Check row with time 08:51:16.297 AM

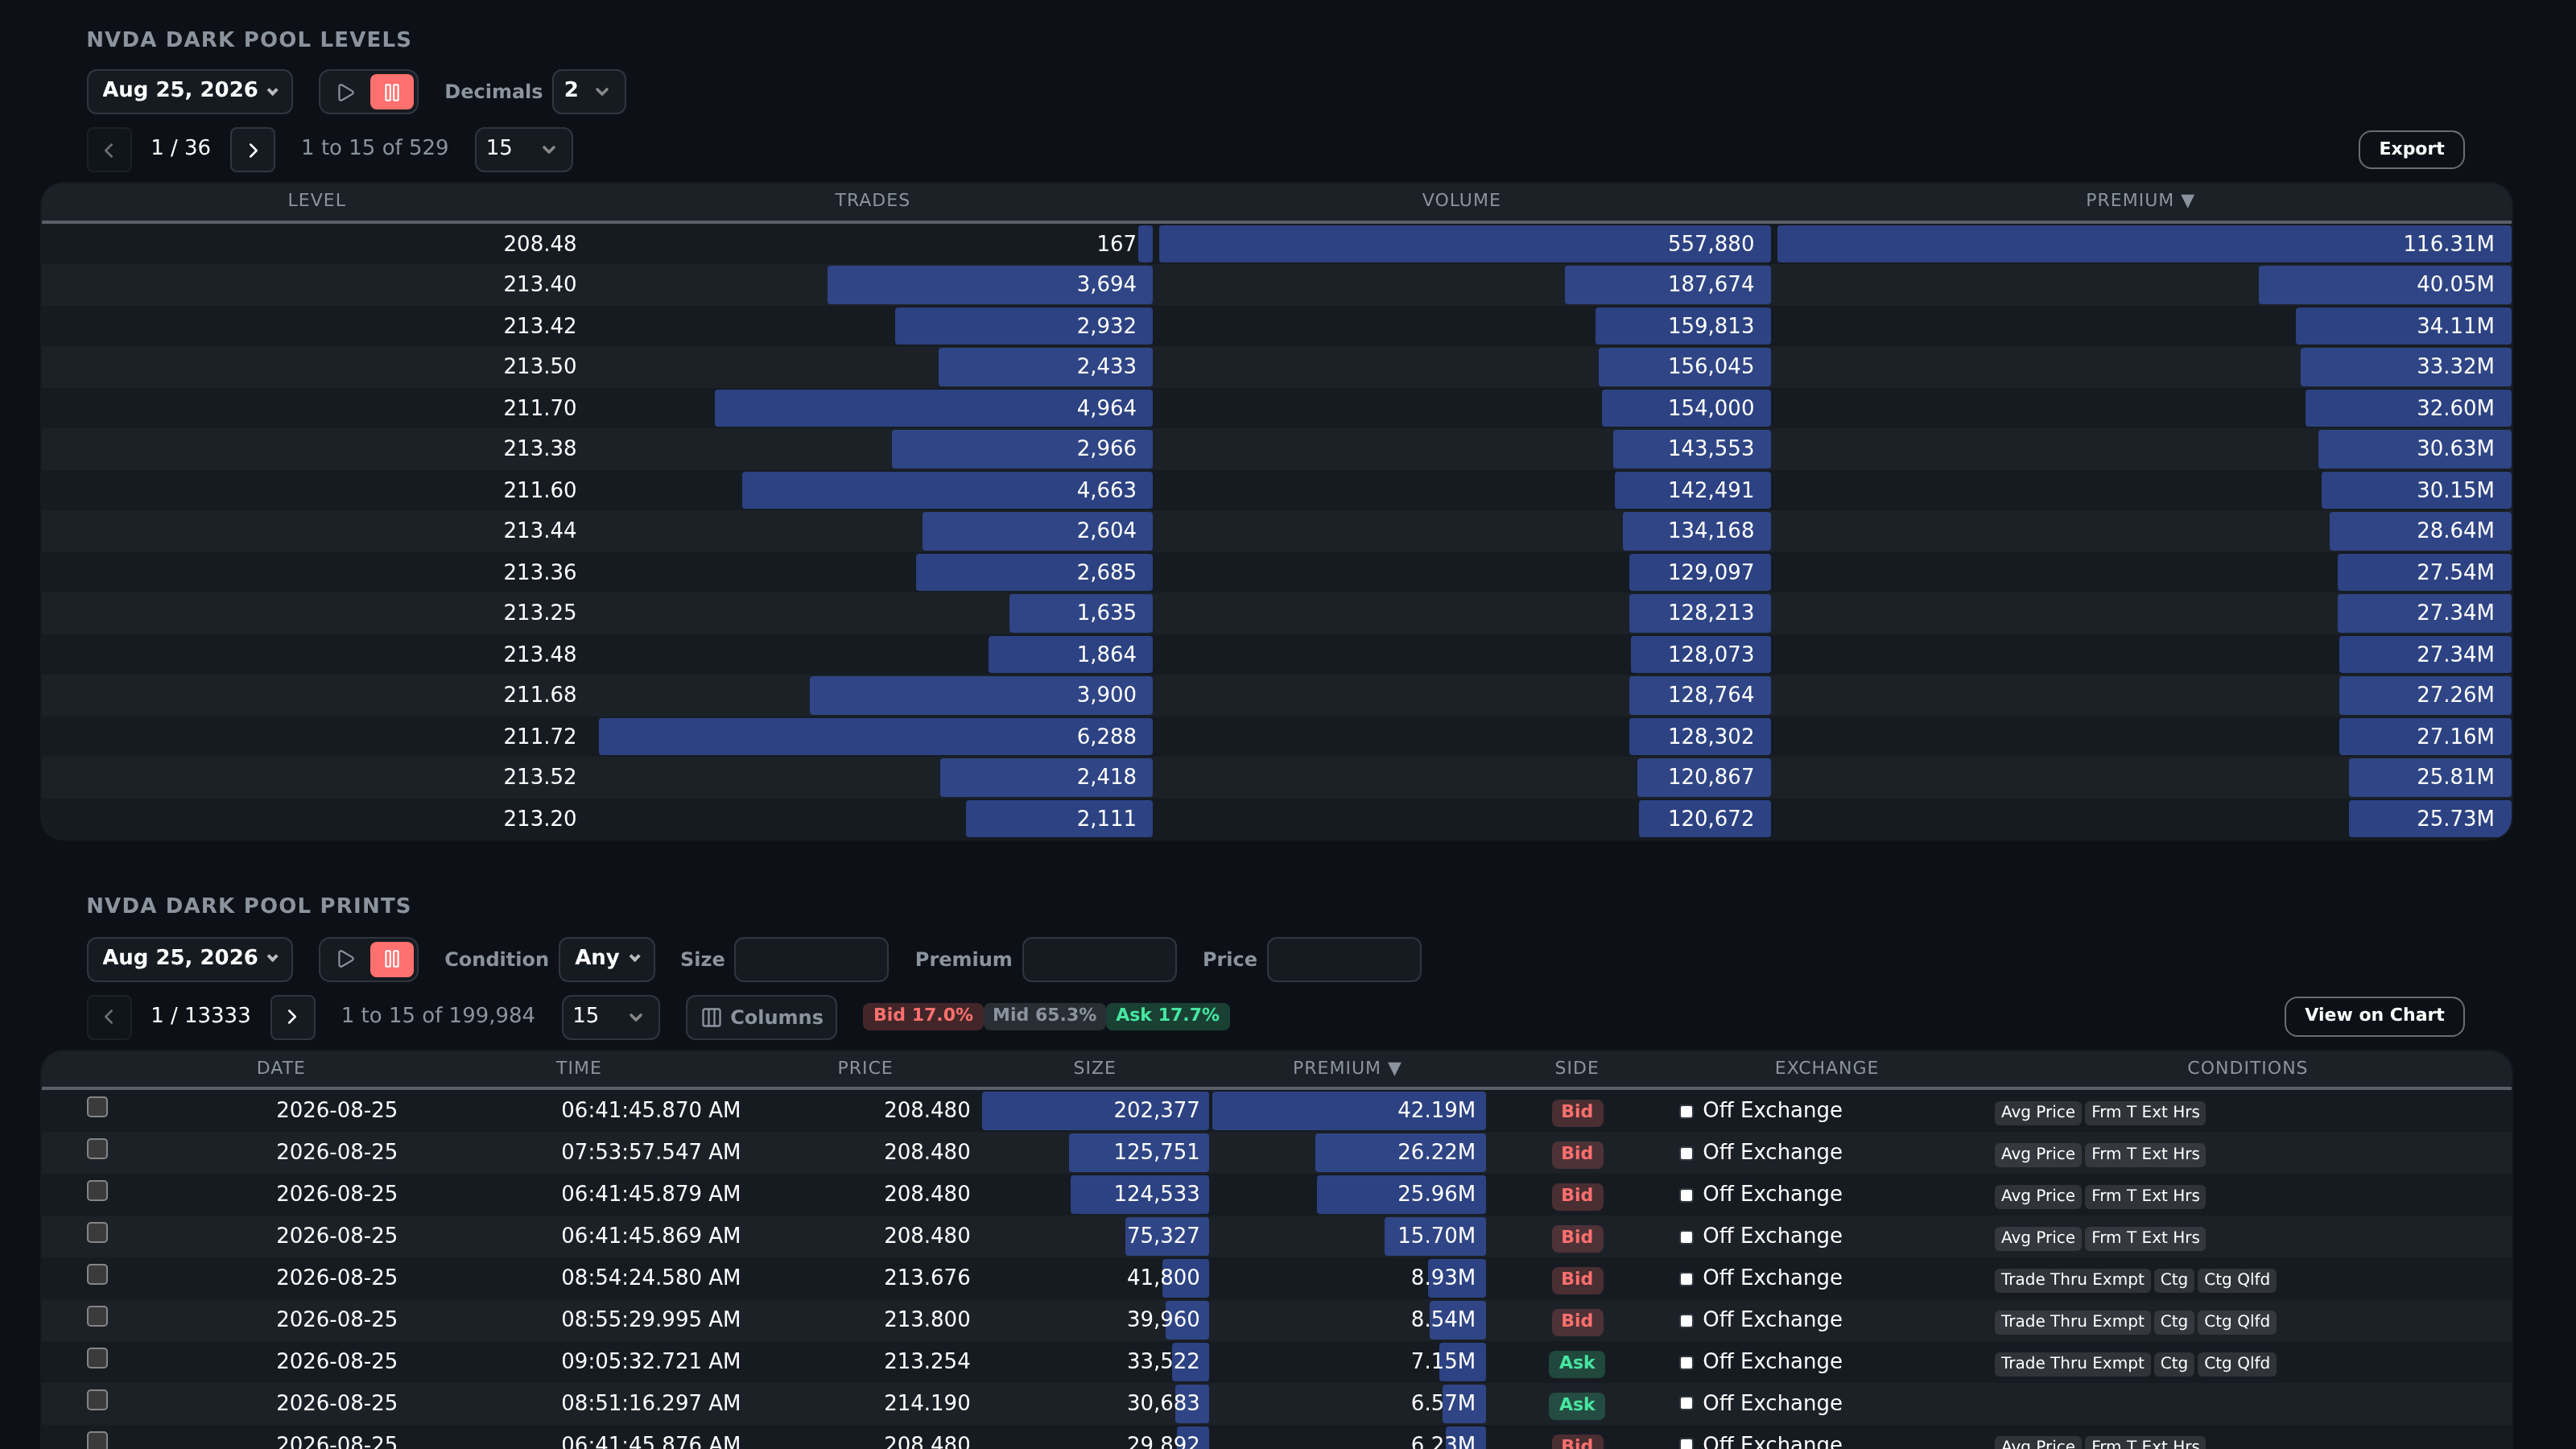pos(97,1401)
